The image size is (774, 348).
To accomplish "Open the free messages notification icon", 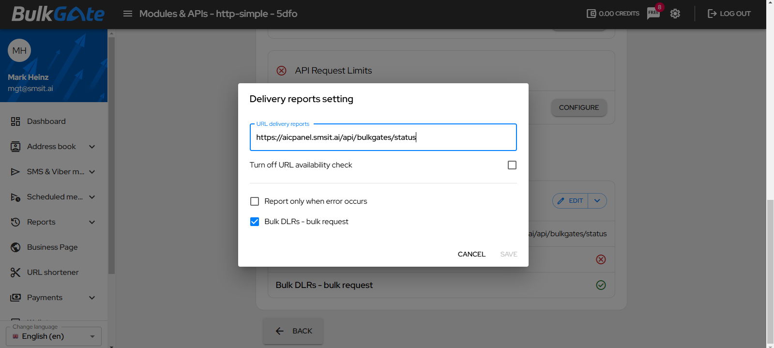I will pos(653,13).
